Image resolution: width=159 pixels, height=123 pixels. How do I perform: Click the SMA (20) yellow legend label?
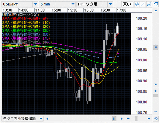pyautogui.click(x=26, y=27)
